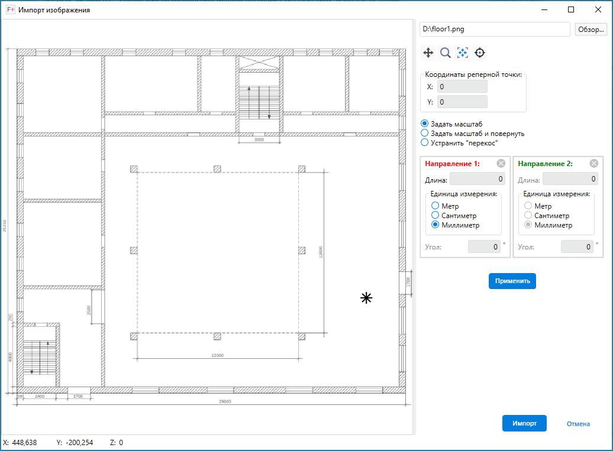The image size is (613, 451).
Task: Activate the zoom magnifier tool
Action: pos(446,53)
